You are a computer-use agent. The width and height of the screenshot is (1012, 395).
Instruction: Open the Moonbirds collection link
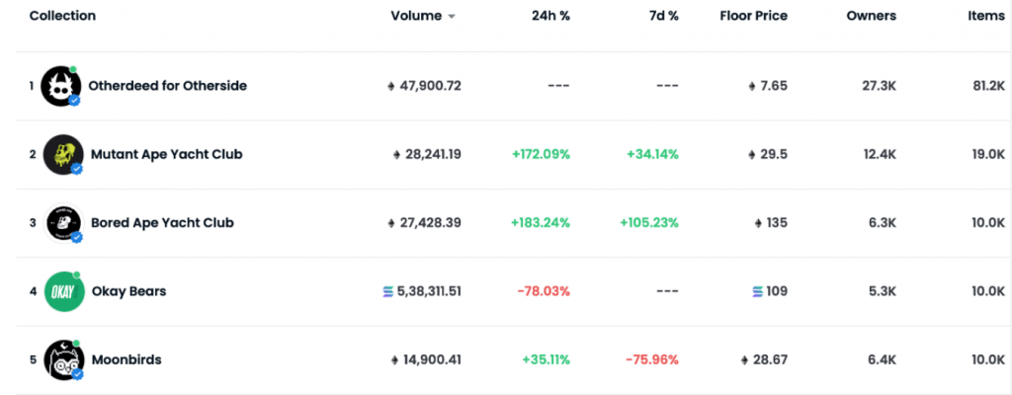[126, 359]
